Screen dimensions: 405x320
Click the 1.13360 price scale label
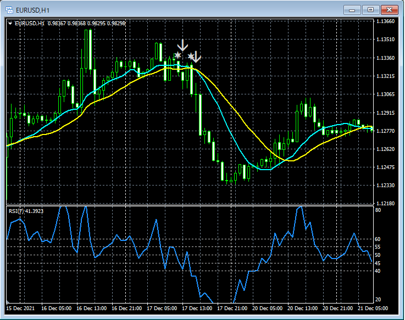pos(386,58)
